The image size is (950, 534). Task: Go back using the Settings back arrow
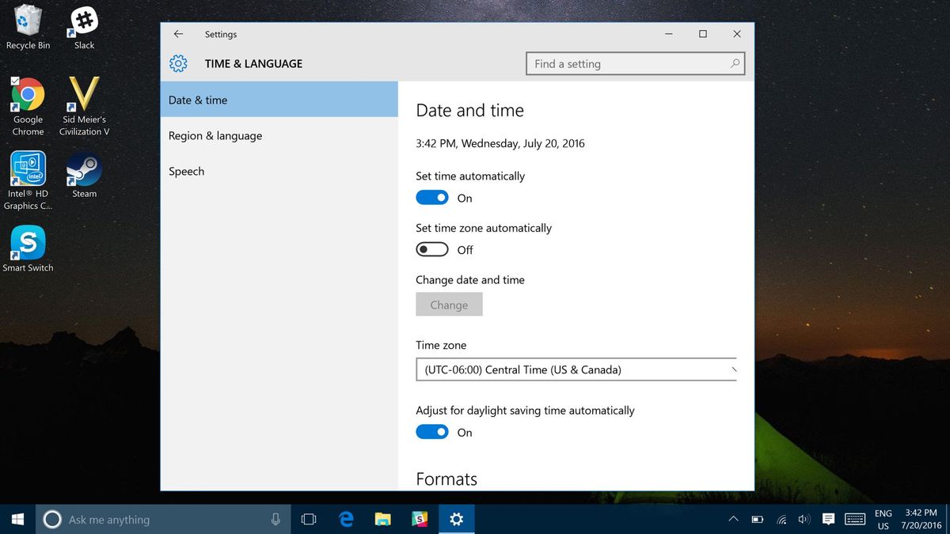pos(178,34)
